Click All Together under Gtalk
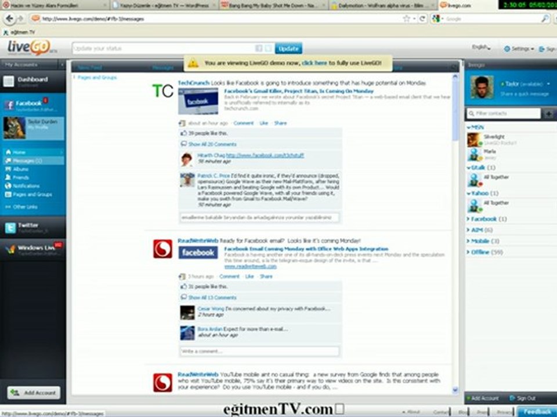Image resolution: width=557 pixels, height=417 pixels. pyautogui.click(x=489, y=180)
